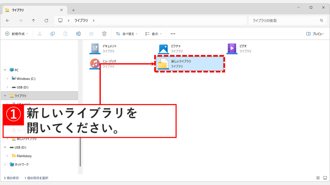Open the 並べ替え sort dropdown
Viewport: 330px width, 185px height.
[127, 34]
